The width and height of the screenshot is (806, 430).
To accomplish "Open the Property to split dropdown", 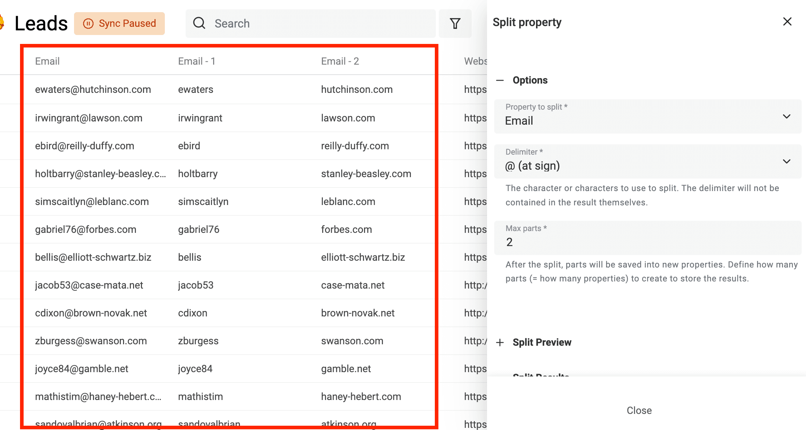I will (x=648, y=116).
